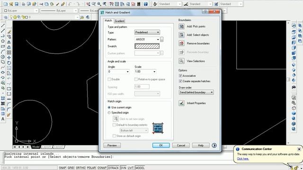
Task: Toggle ORTHO mode in status bar
Action: (x=80, y=168)
